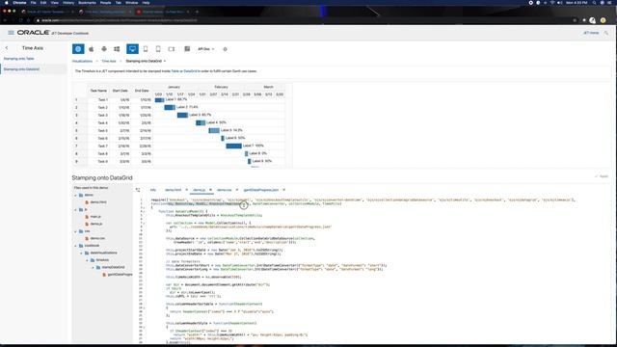The image size is (617, 347).
Task: Close the demo.js editor tab
Action: (x=210, y=190)
